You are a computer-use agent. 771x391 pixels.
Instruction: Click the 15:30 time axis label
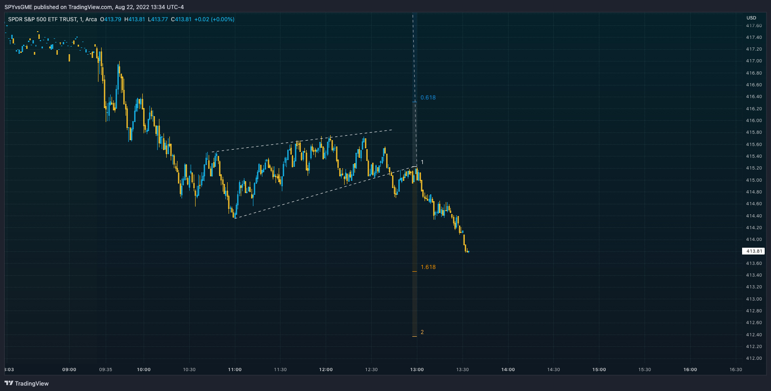(x=645, y=370)
